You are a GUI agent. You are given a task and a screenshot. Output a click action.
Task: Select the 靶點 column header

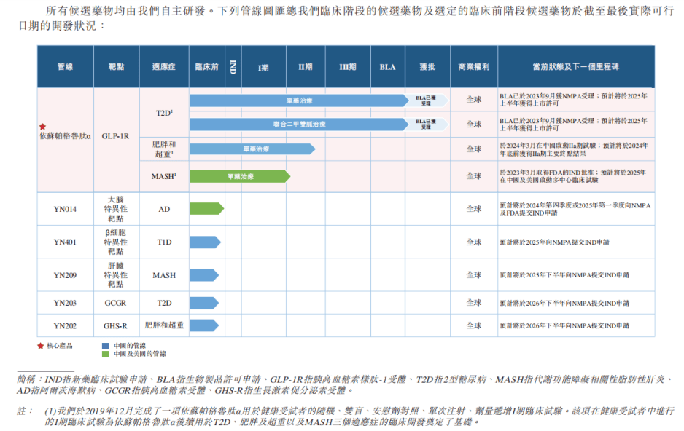coord(117,66)
